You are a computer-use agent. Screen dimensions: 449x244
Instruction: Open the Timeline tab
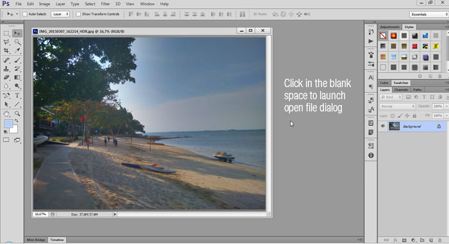tap(57, 240)
